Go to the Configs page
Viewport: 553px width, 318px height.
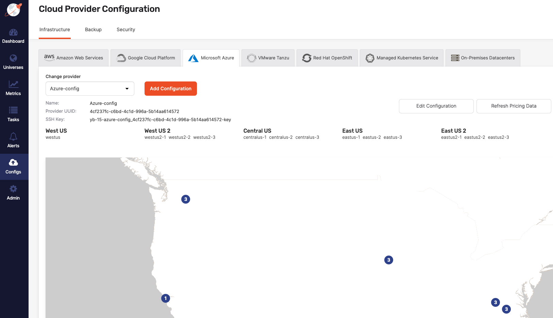(13, 167)
